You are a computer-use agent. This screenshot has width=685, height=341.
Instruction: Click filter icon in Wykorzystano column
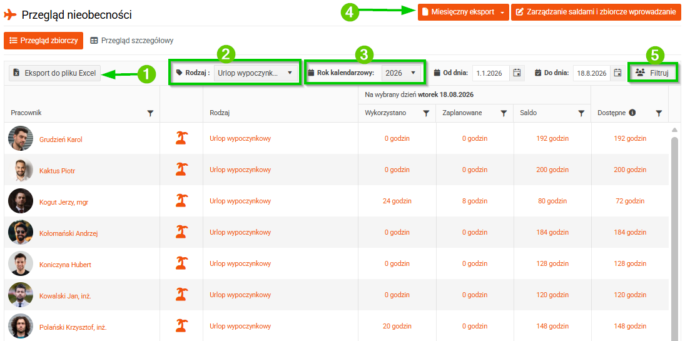[427, 113]
